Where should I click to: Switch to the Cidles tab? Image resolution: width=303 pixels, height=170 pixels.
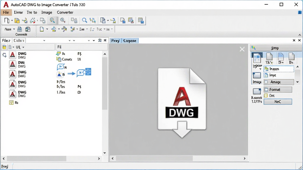19,40
